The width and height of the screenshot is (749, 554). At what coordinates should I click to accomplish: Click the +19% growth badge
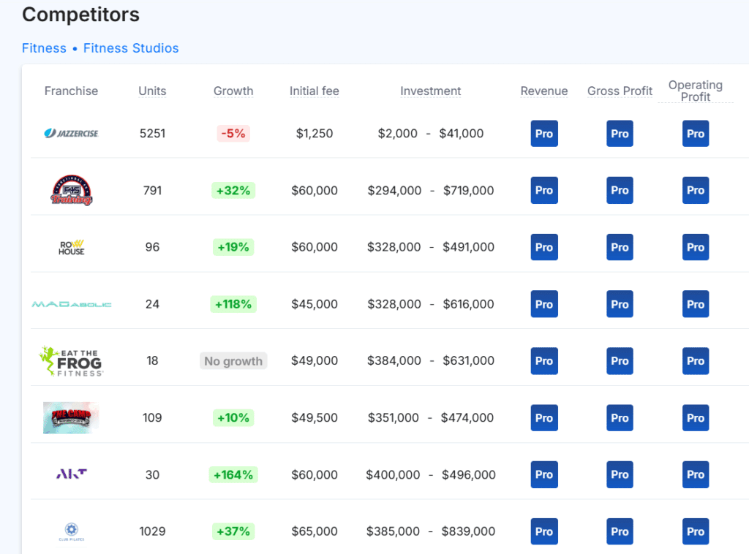[233, 247]
